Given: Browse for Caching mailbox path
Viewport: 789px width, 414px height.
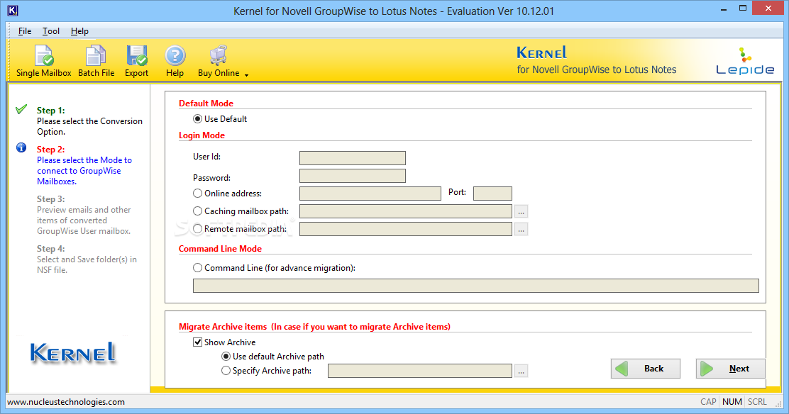Looking at the screenshot, I should (522, 212).
